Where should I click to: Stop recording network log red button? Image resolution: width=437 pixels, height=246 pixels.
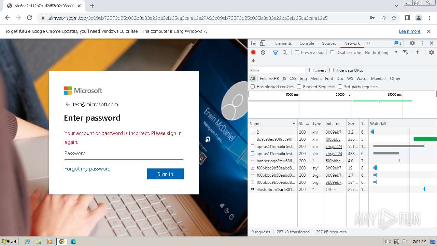point(253,52)
